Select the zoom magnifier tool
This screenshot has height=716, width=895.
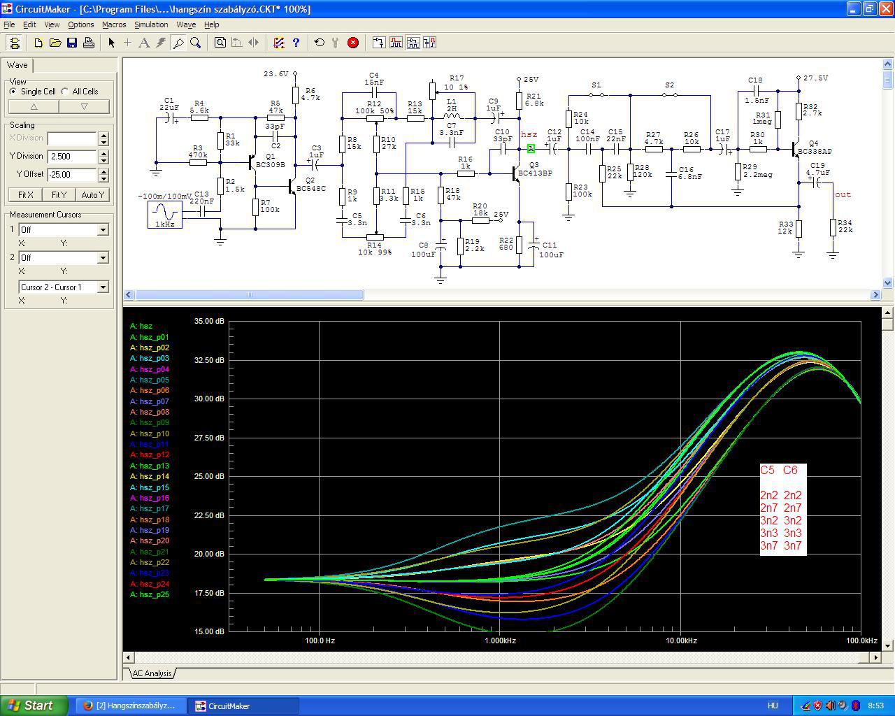[x=196, y=43]
